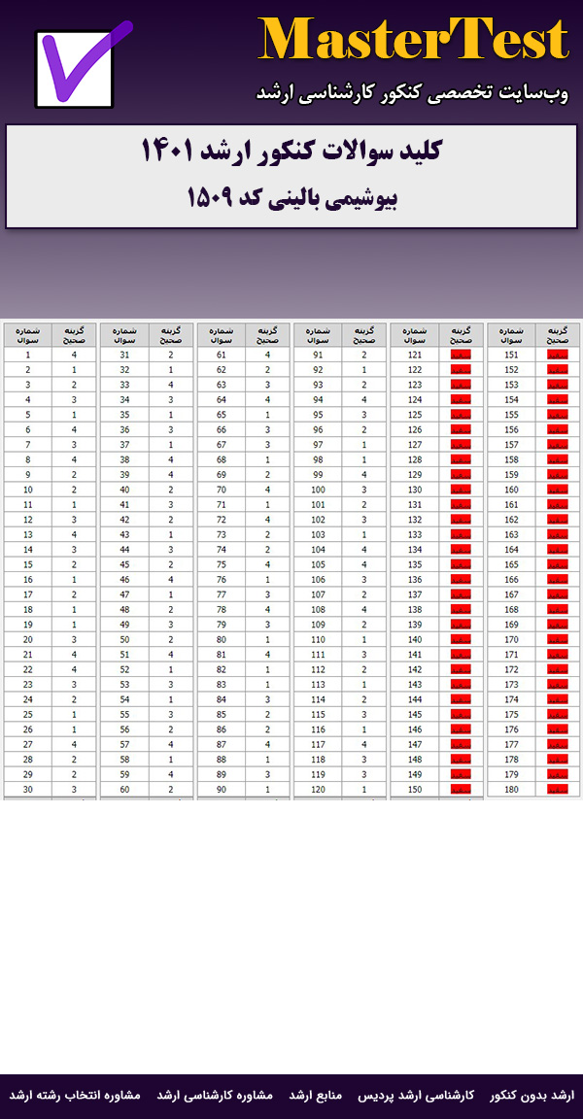Click the red locked answer for question 165
The width and height of the screenshot is (583, 1119).
(558, 564)
